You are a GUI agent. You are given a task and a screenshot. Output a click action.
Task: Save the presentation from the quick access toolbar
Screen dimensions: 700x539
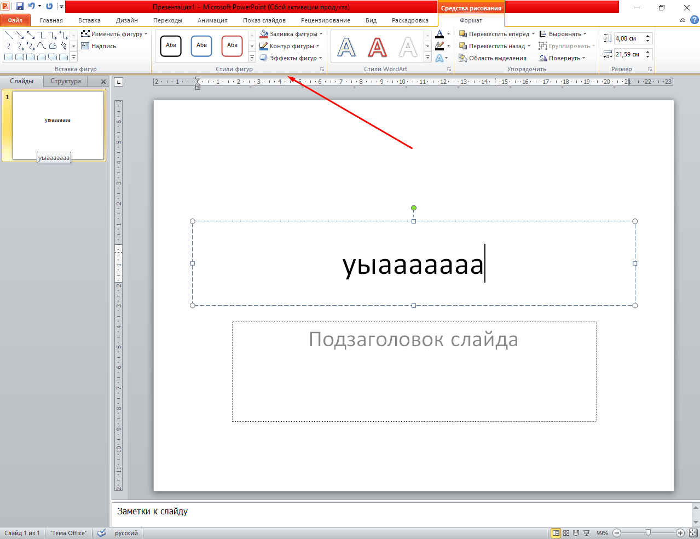point(20,7)
